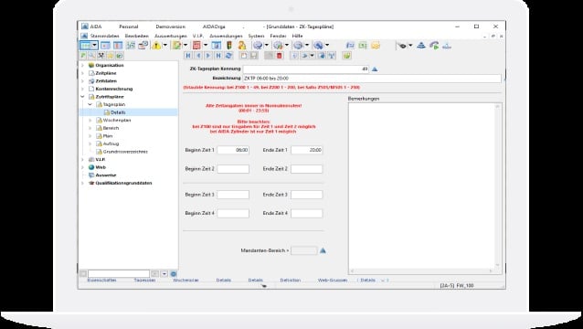Click the save diskette icon
583x329 pixels.
click(x=253, y=56)
